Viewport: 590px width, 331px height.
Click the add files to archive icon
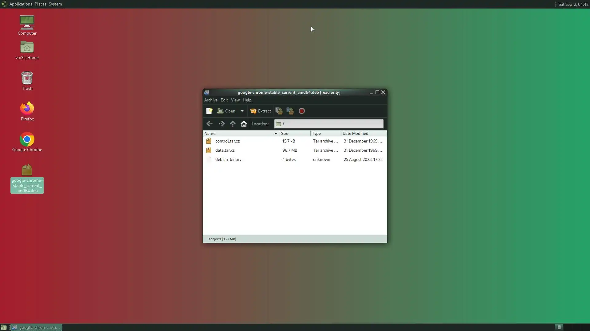tap(279, 111)
